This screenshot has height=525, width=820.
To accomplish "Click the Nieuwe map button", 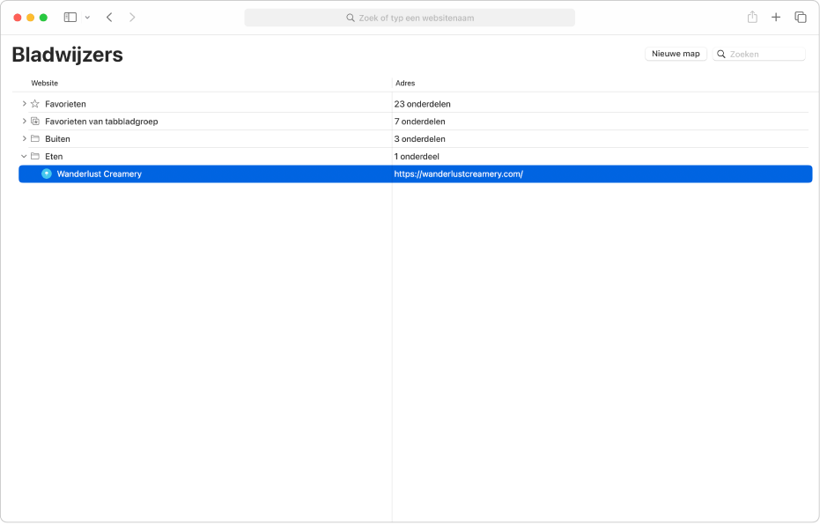I will [x=676, y=54].
